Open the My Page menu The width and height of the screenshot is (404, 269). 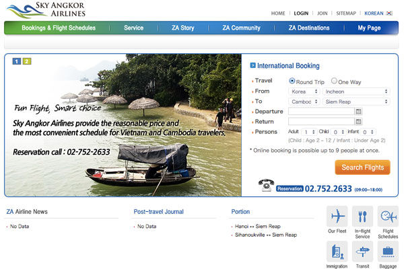(x=369, y=28)
